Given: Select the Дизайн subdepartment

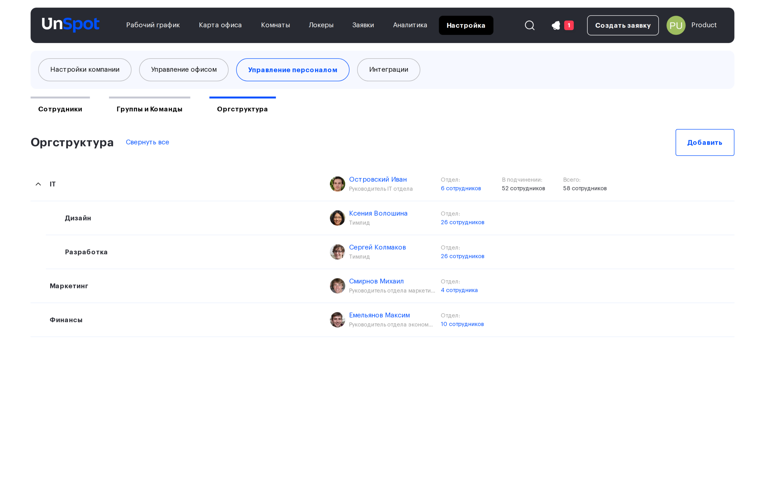Looking at the screenshot, I should click(x=78, y=218).
